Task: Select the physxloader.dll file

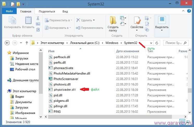Action: click(x=65, y=90)
